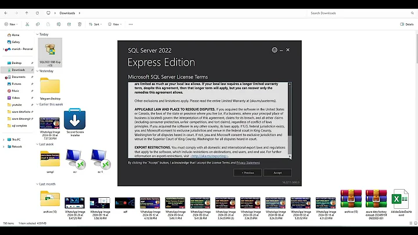Collapse the Last week group

pyautogui.click(x=37, y=144)
